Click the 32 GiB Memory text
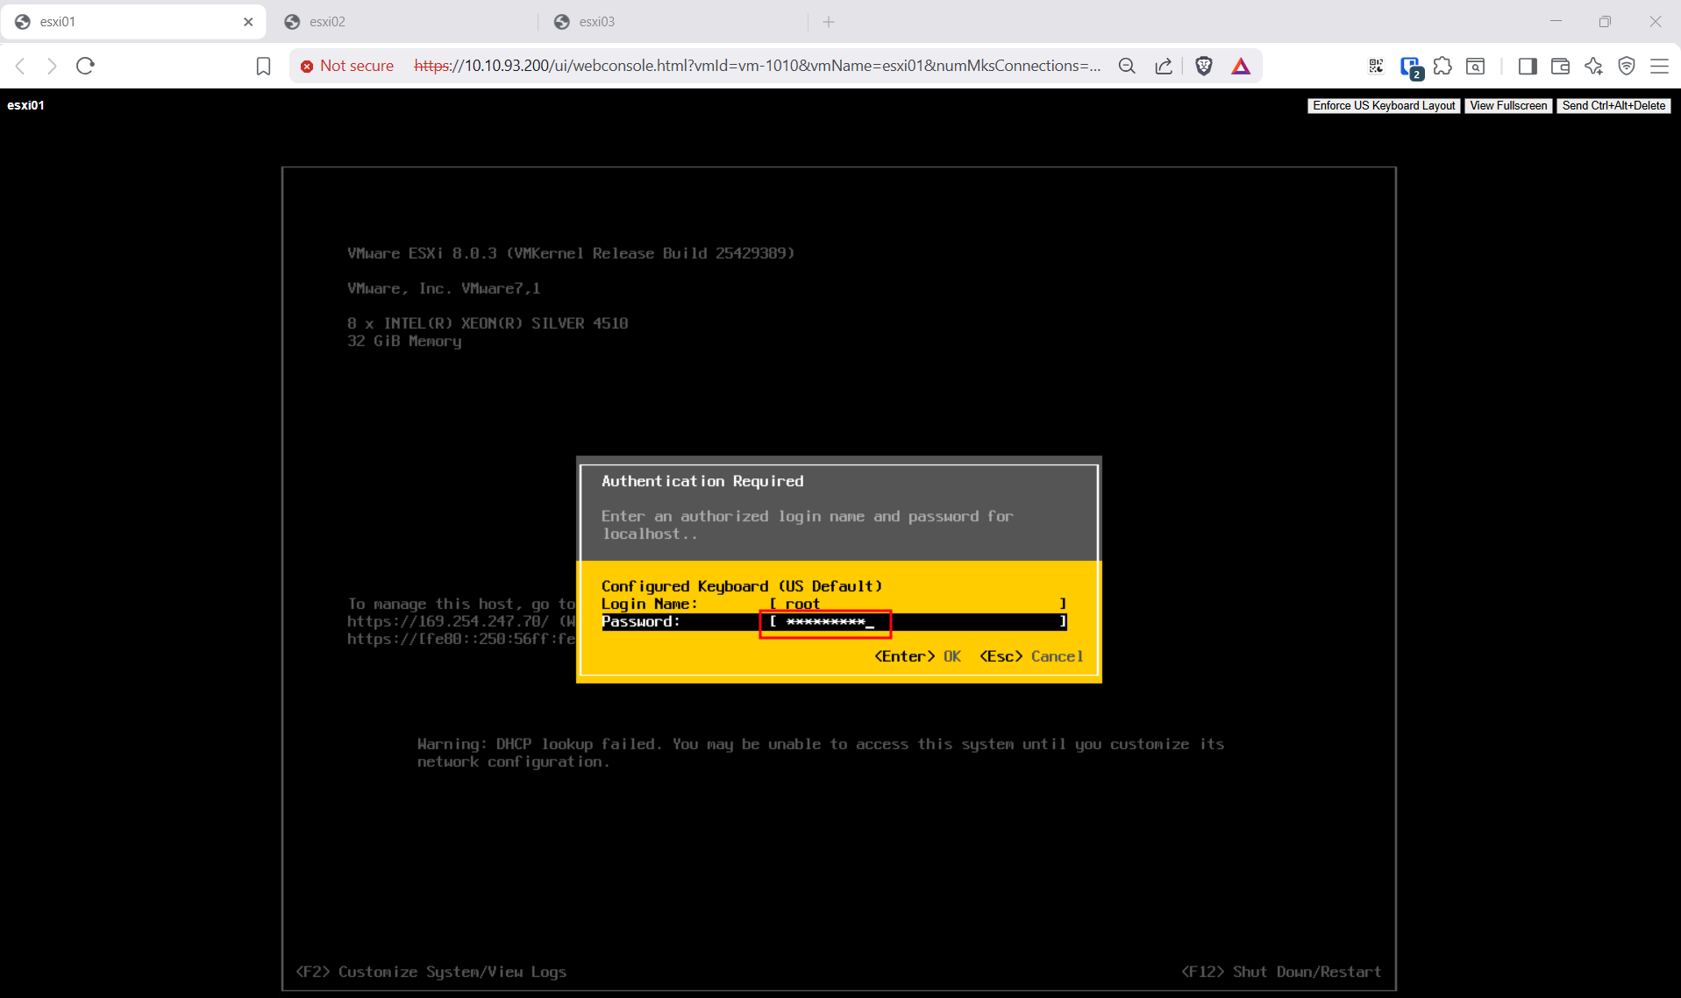This screenshot has height=998, width=1681. [404, 341]
